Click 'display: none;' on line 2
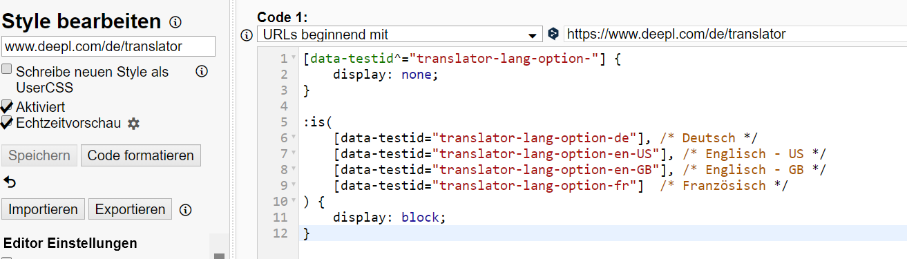Image resolution: width=907 pixels, height=259 pixels. point(385,75)
